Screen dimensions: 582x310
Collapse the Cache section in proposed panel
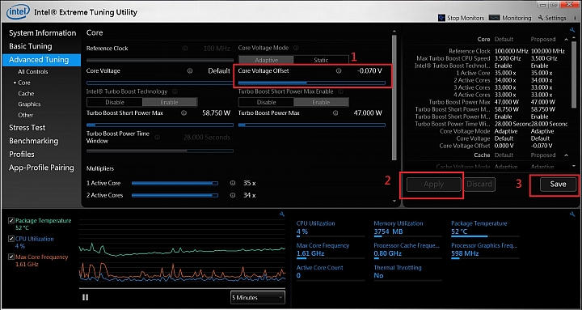coord(566,155)
